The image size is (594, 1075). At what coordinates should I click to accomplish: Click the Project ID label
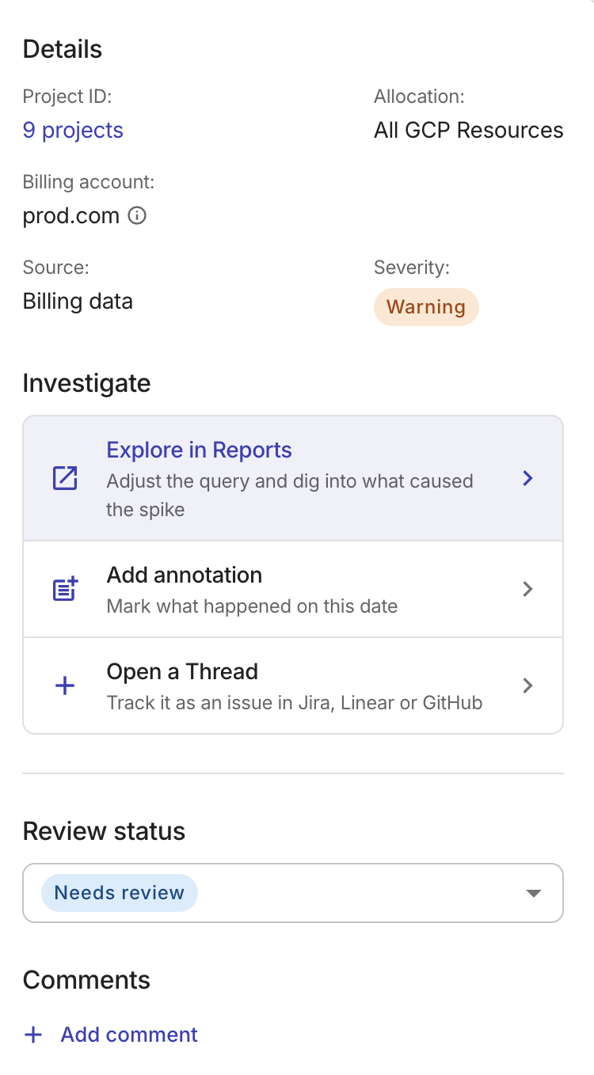67,97
